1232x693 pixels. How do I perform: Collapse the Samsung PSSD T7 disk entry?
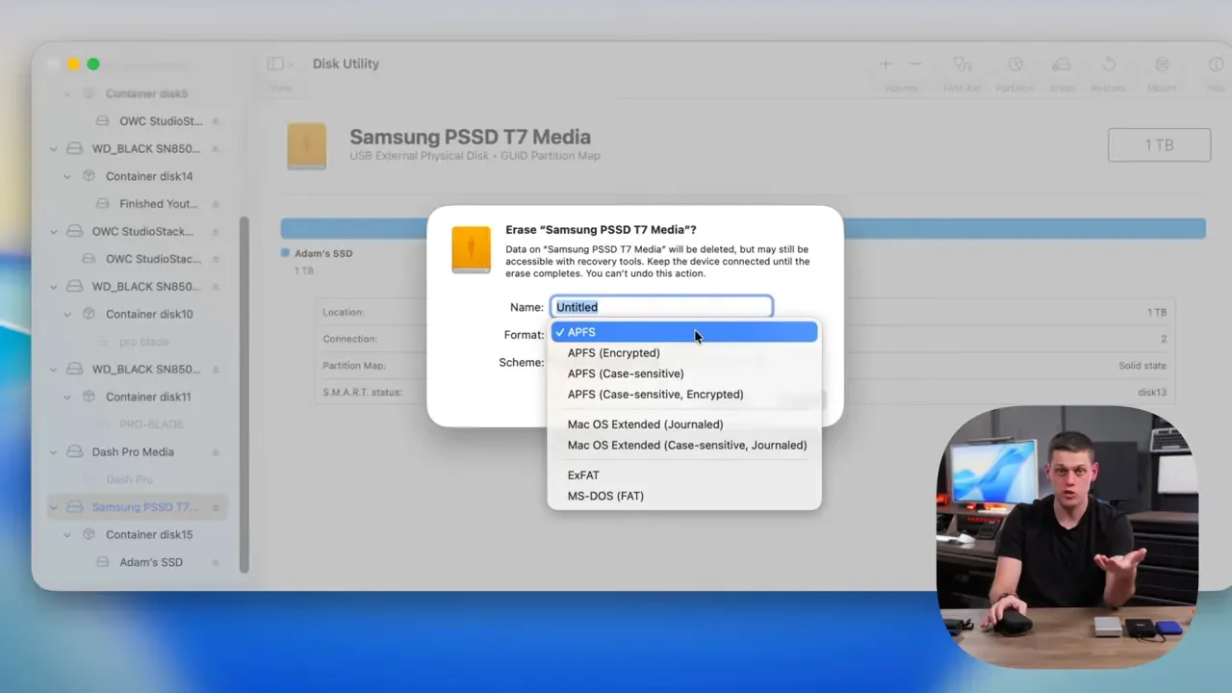point(54,507)
